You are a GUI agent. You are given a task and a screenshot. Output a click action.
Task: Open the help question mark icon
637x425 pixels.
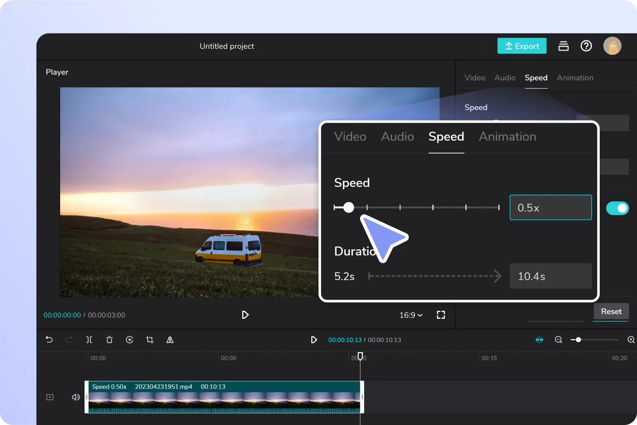coord(586,46)
